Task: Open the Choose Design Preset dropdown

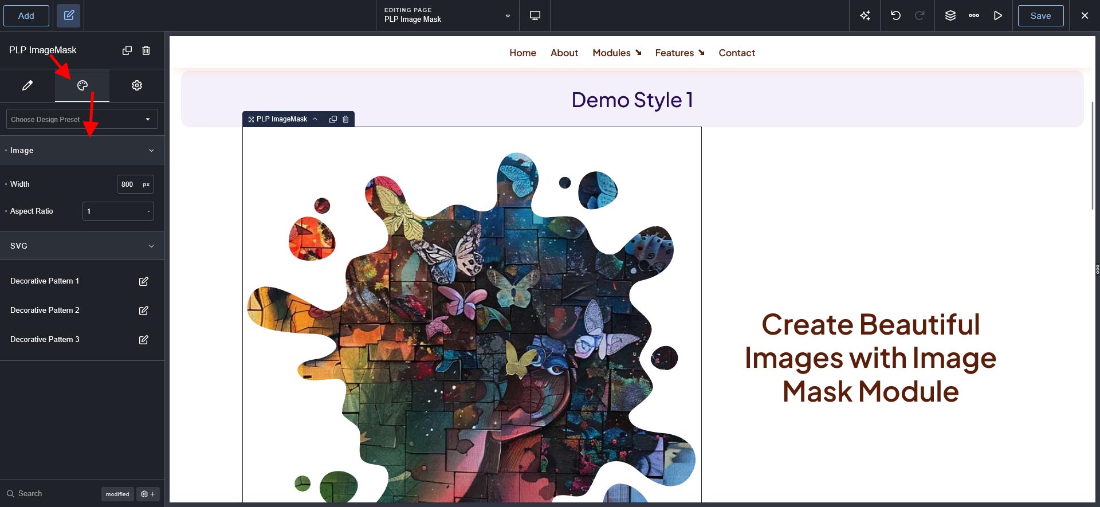Action: [82, 119]
